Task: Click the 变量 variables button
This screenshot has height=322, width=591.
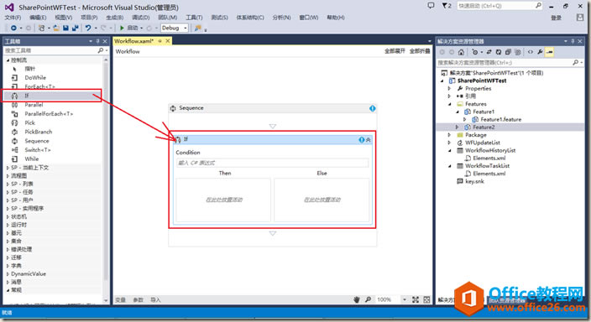Action: click(x=120, y=300)
